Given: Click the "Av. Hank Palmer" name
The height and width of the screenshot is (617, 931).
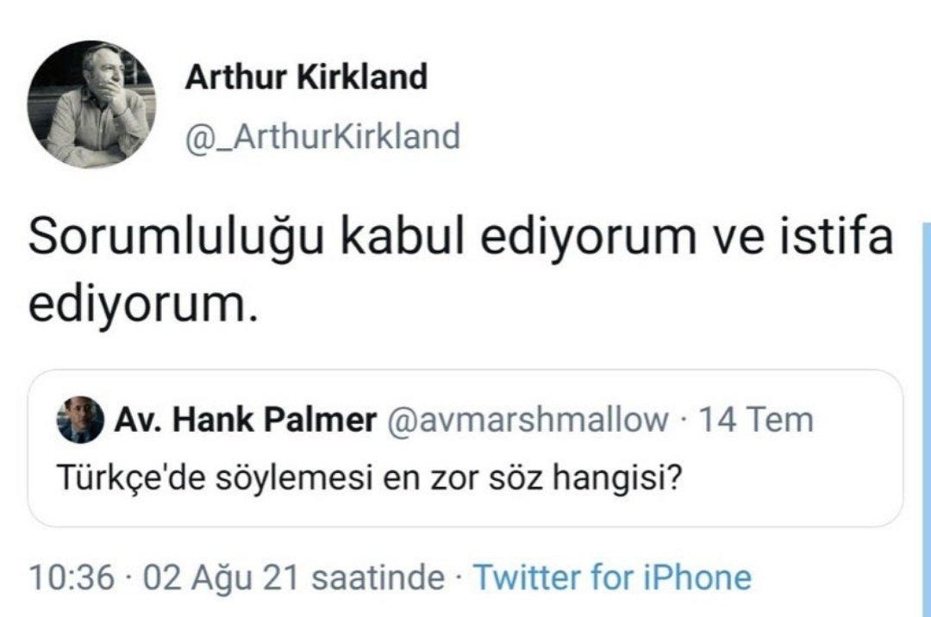Looking at the screenshot, I should [245, 420].
